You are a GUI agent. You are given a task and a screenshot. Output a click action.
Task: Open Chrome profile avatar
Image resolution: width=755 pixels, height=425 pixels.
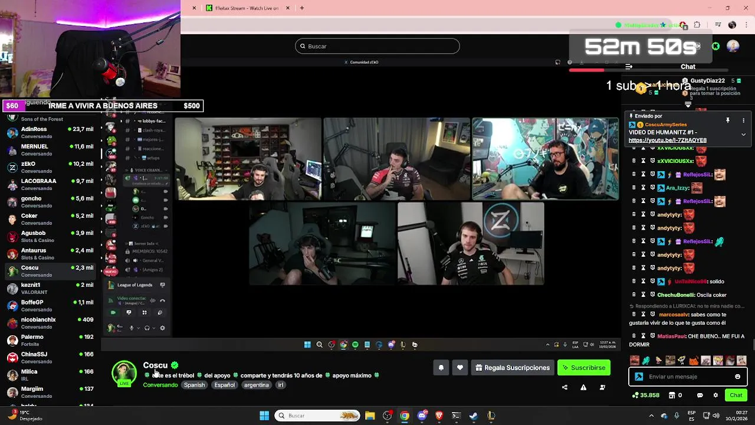(x=732, y=25)
